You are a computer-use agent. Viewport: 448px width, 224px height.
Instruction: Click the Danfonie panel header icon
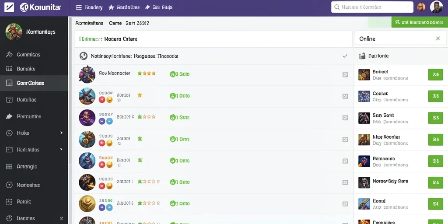point(362,56)
